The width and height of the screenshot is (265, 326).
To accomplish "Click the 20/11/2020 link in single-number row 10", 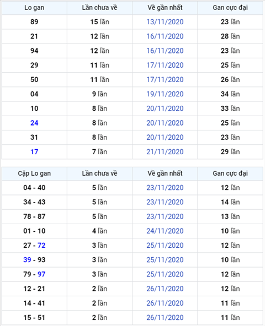I will (x=165, y=108).
